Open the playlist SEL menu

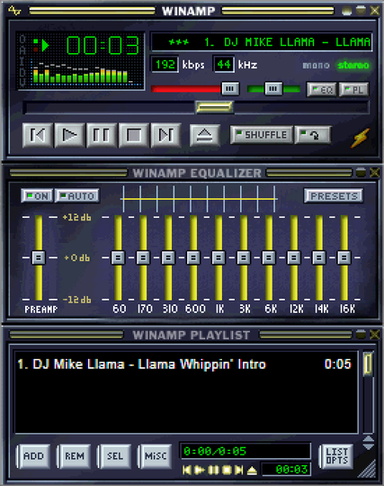pyautogui.click(x=115, y=456)
